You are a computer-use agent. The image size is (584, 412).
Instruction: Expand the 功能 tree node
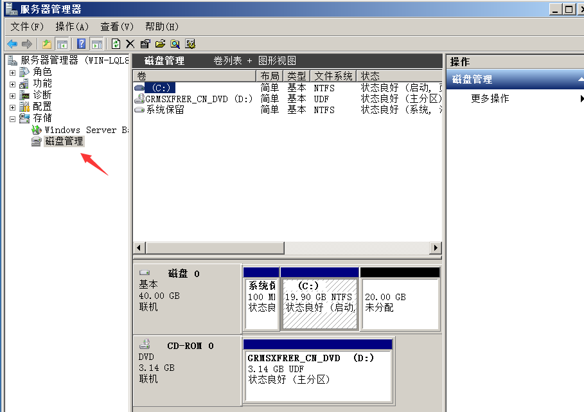[12, 84]
